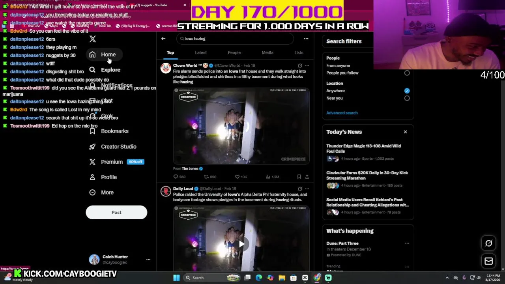Open more options on Daily Loud post
505x284 pixels.
click(x=307, y=189)
